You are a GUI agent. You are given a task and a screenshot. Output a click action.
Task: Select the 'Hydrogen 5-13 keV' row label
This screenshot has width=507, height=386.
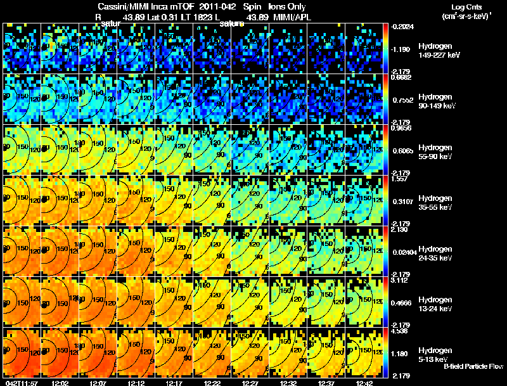point(435,355)
